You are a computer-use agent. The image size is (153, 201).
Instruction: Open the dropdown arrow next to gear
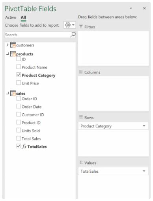click(73, 25)
